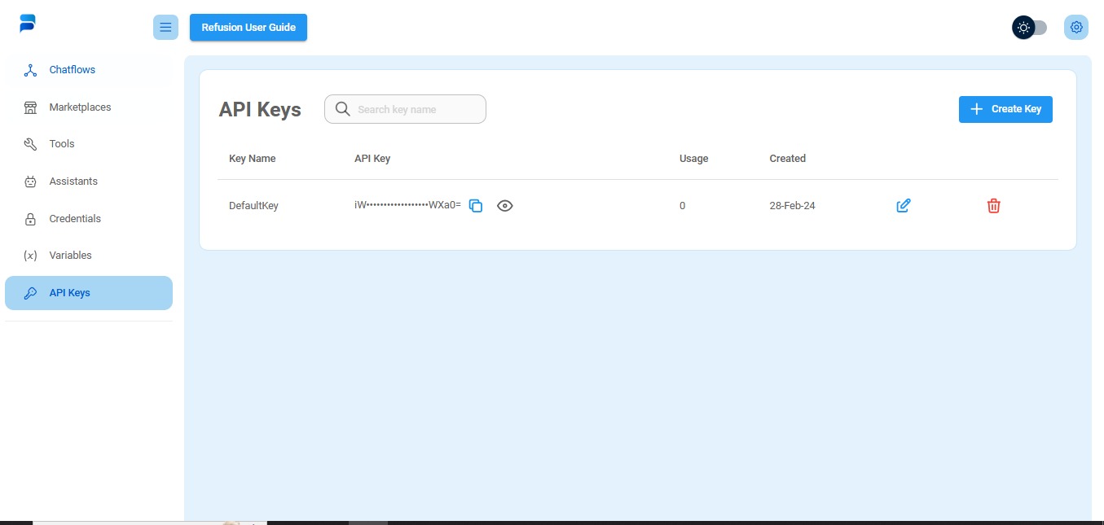This screenshot has height=525, width=1104.
Task: Open Marketplaces from the sidebar
Action: point(80,107)
